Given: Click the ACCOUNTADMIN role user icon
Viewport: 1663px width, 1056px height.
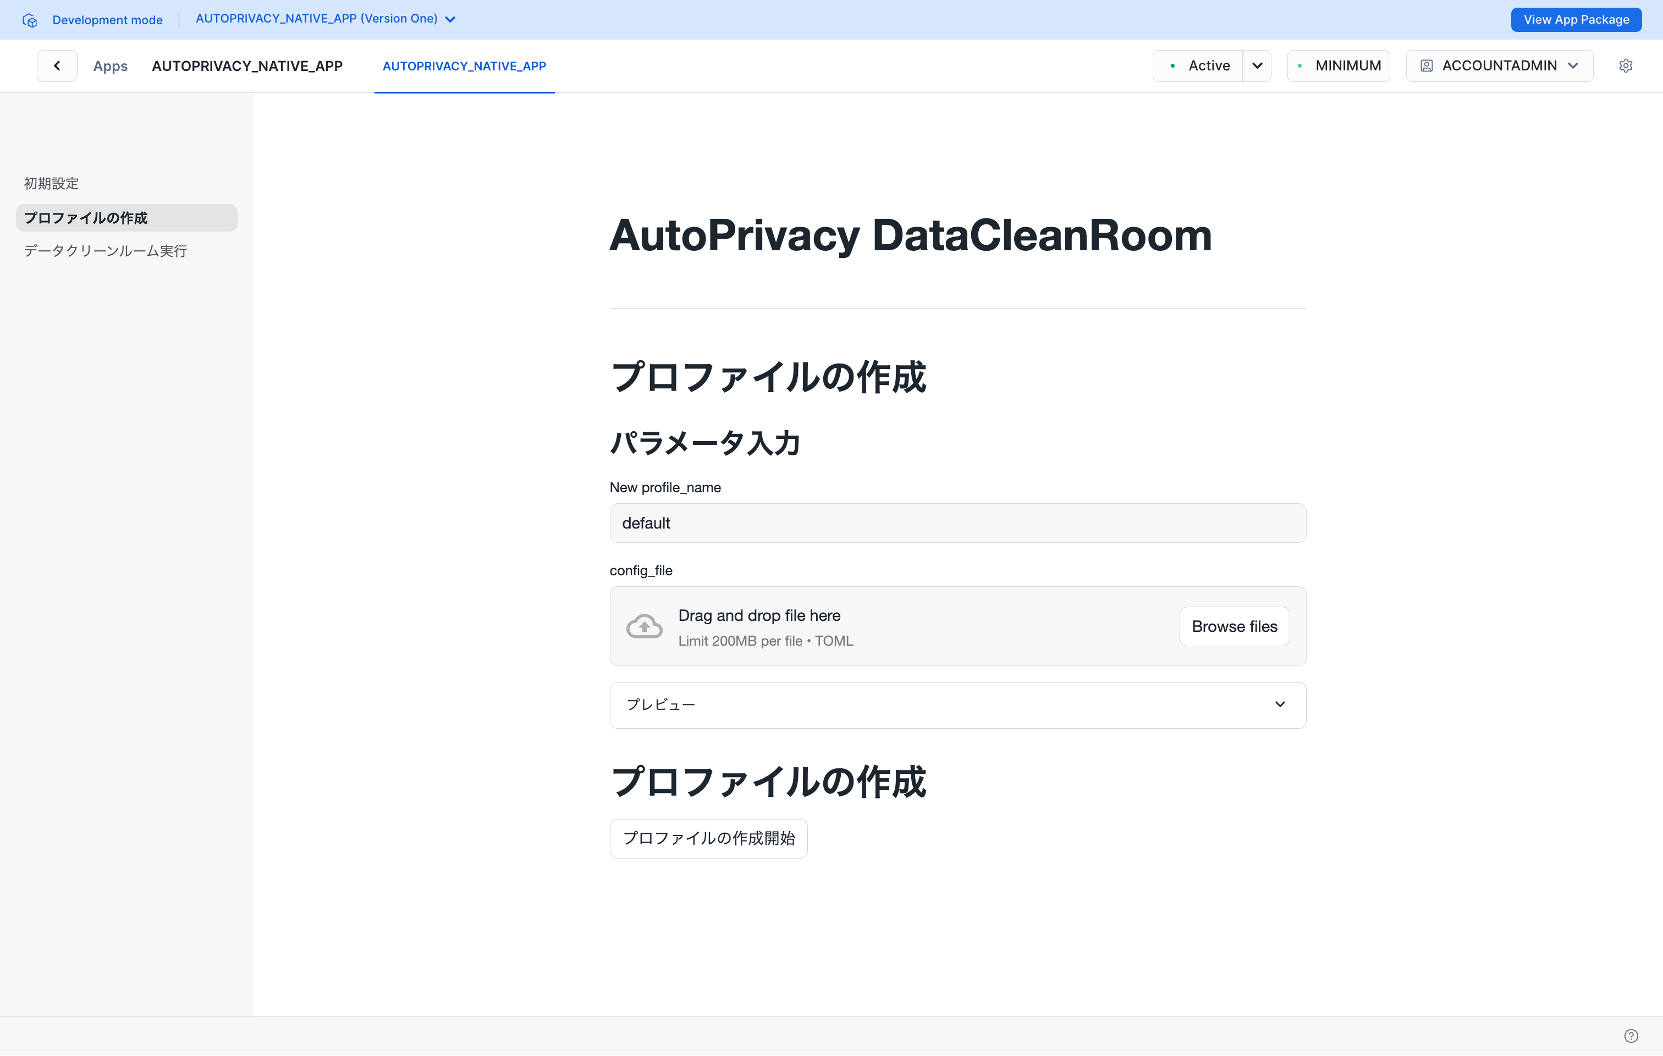Looking at the screenshot, I should pos(1426,65).
